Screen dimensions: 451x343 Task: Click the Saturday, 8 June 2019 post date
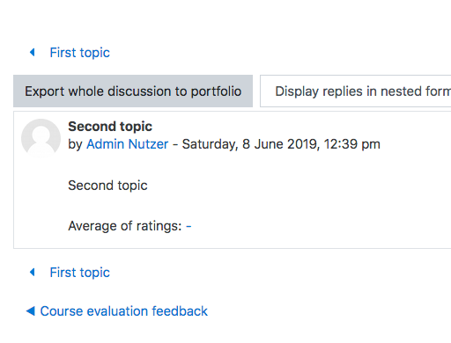coord(251,144)
